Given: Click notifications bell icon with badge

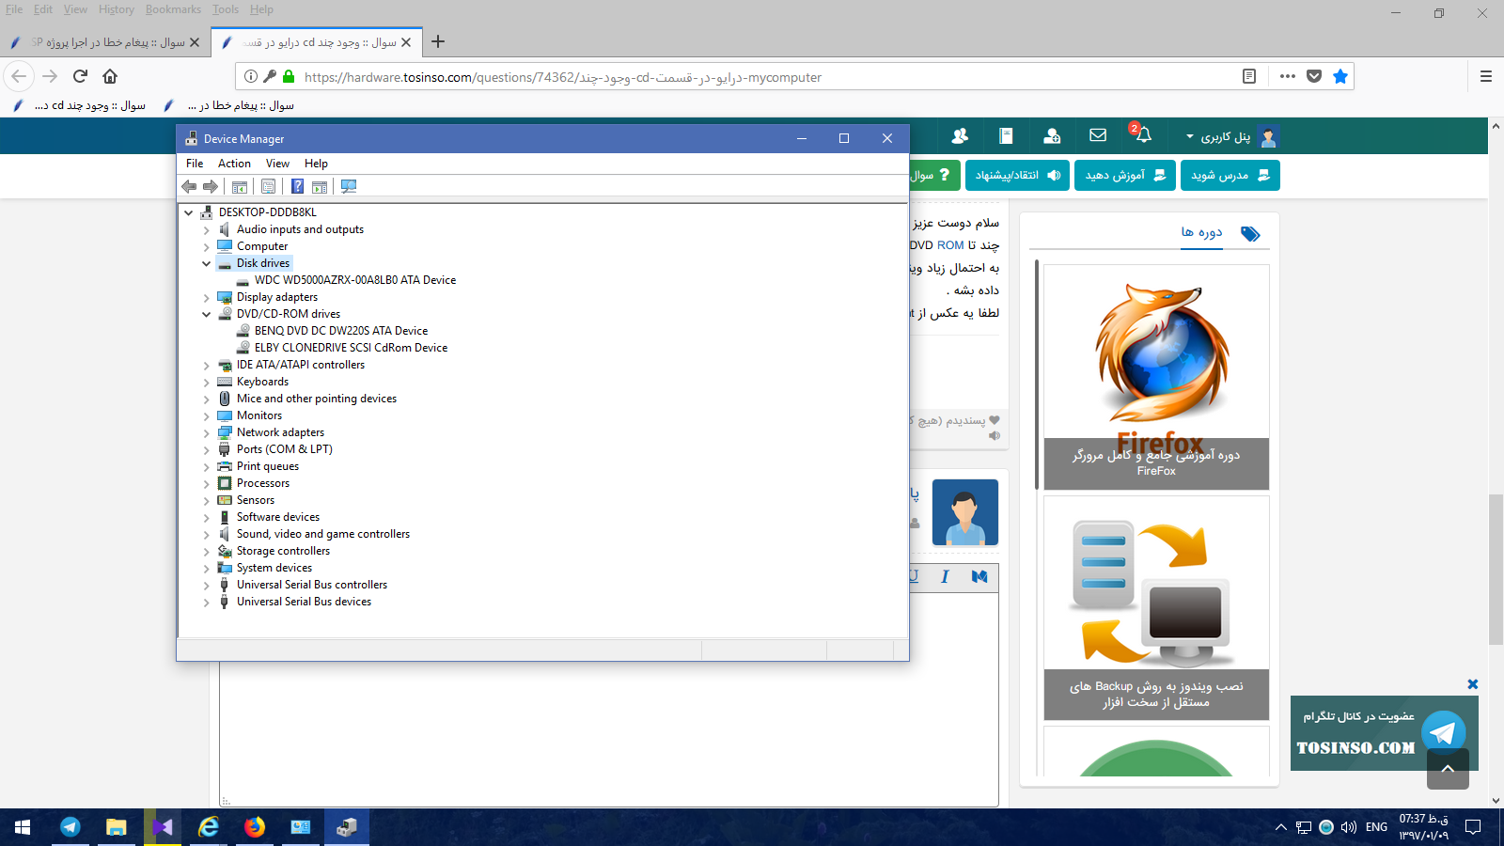Looking at the screenshot, I should [x=1142, y=134].
